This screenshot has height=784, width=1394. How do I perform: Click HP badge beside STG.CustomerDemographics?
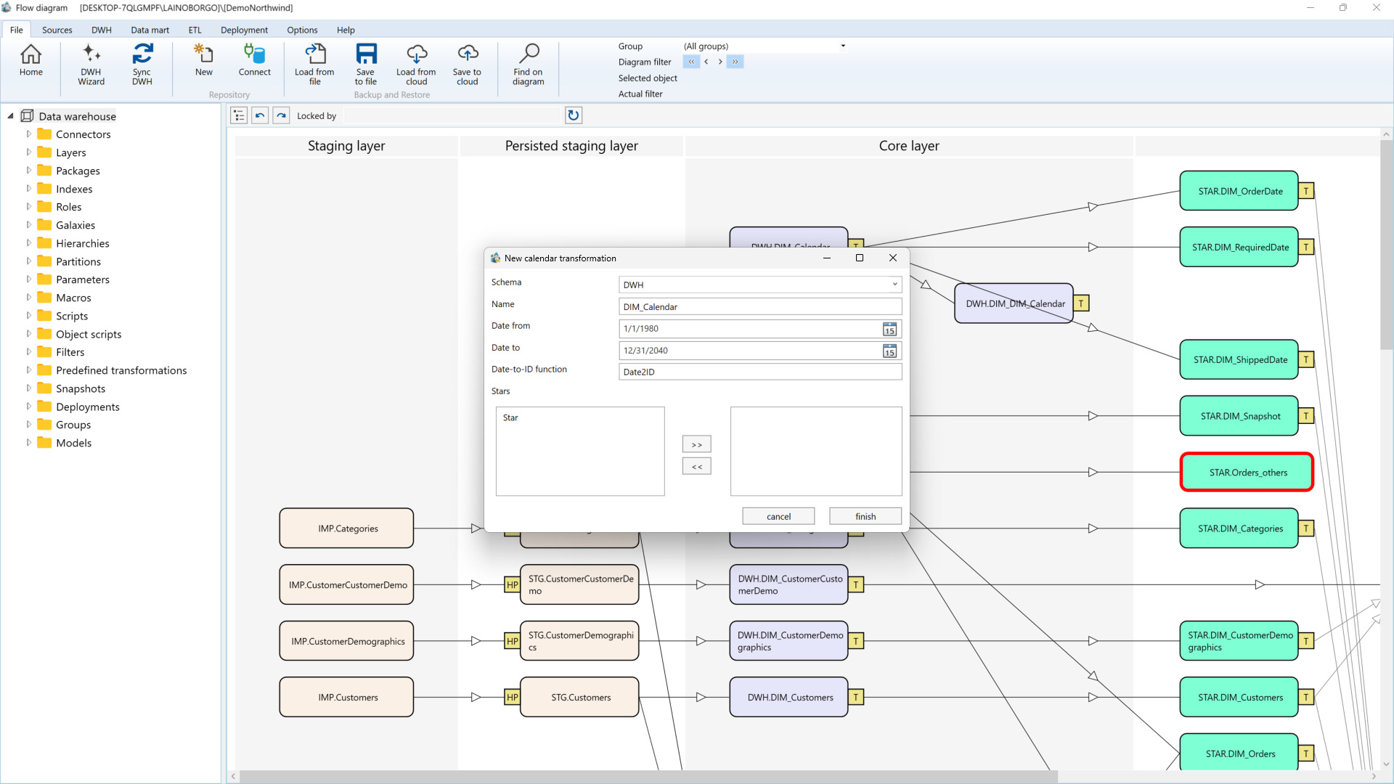(513, 641)
